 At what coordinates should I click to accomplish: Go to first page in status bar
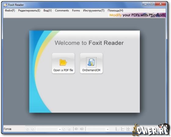tap(28, 129)
